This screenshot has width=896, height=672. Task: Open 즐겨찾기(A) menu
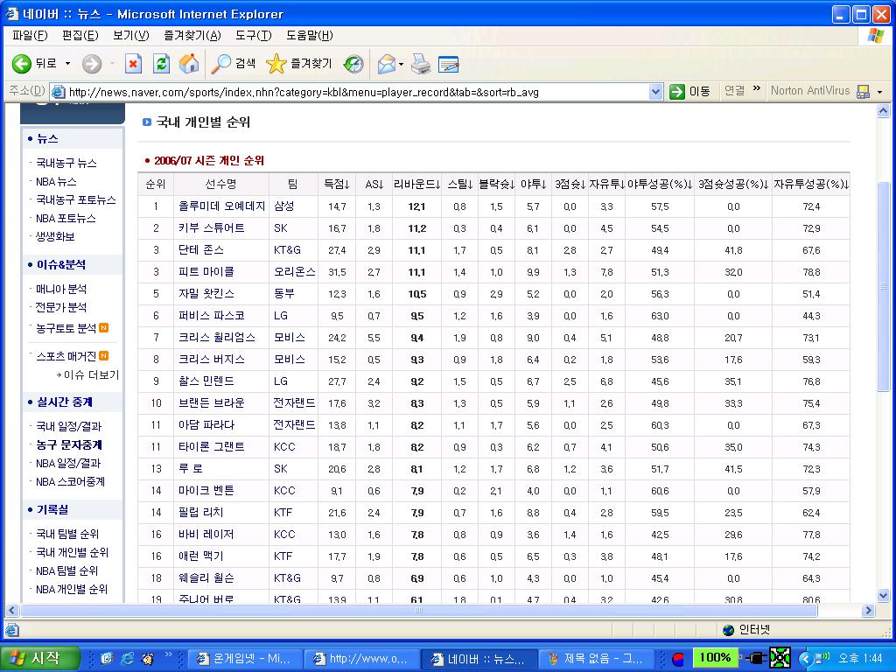[192, 35]
